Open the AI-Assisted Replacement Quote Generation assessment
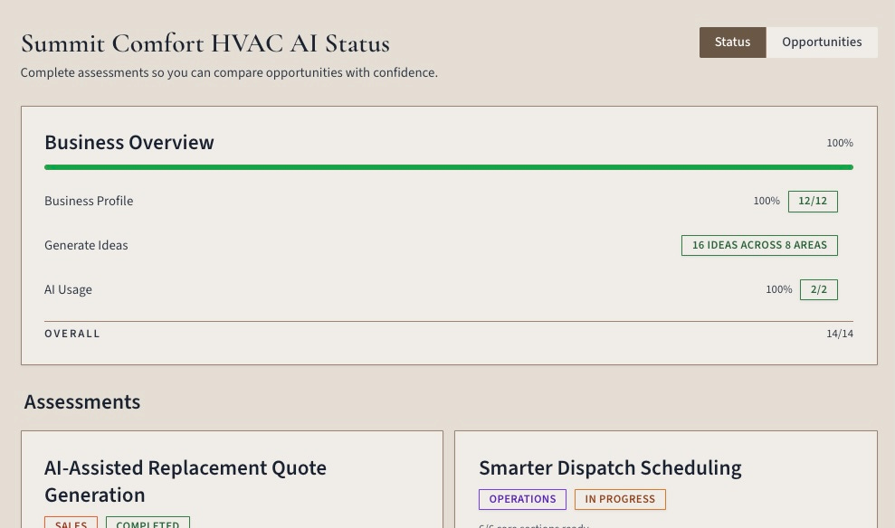Viewport: 895px width, 528px height. tap(186, 481)
